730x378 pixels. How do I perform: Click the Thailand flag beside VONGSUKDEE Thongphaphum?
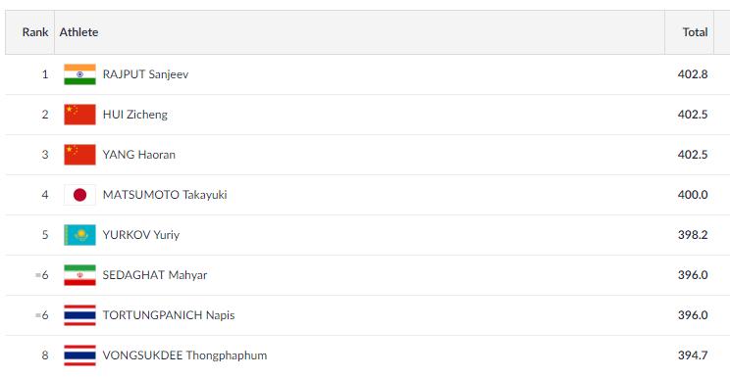(79, 355)
